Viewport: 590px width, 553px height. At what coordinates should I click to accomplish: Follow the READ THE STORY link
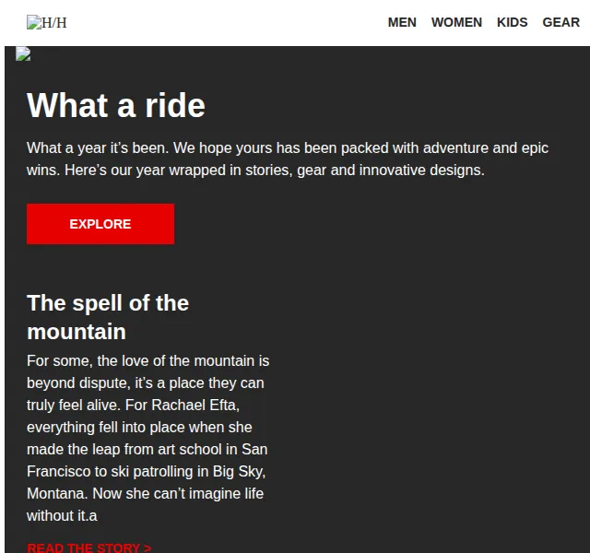click(89, 547)
